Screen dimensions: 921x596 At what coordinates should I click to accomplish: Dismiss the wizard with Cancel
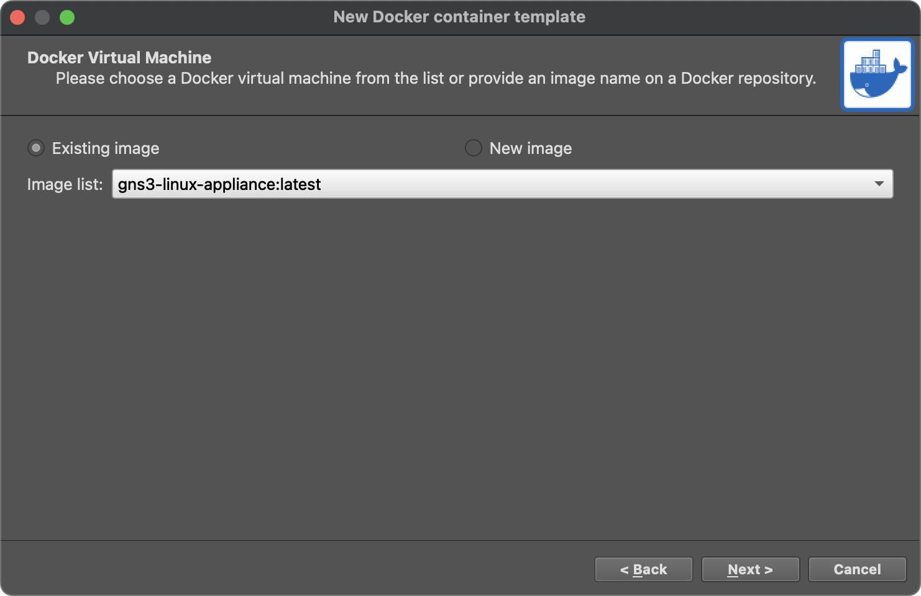[857, 569]
